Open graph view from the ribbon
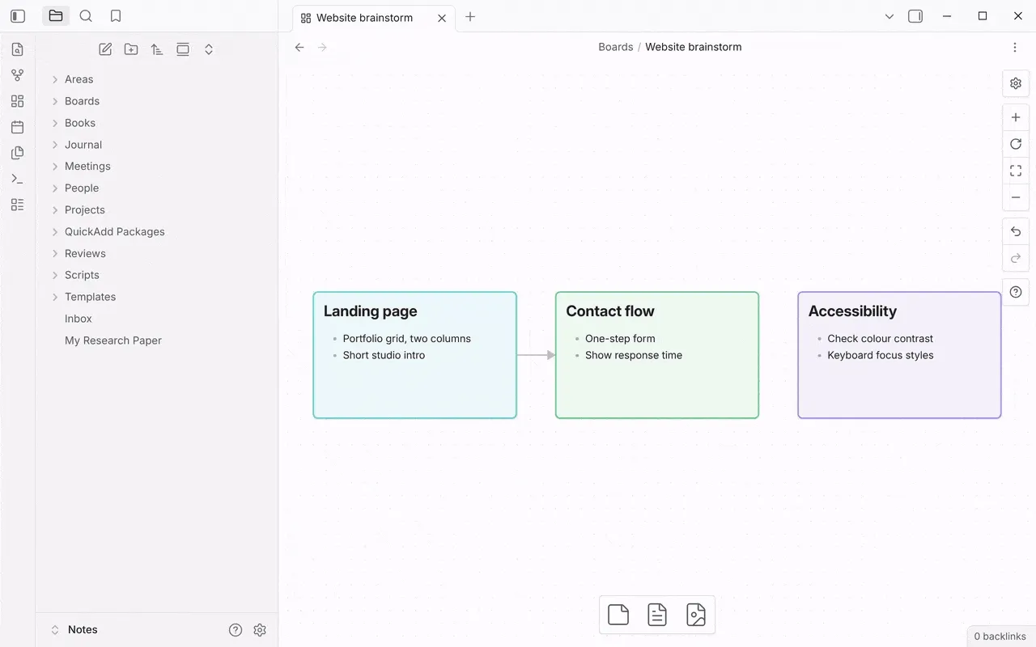Viewport: 1036px width, 647px height. pos(18,75)
